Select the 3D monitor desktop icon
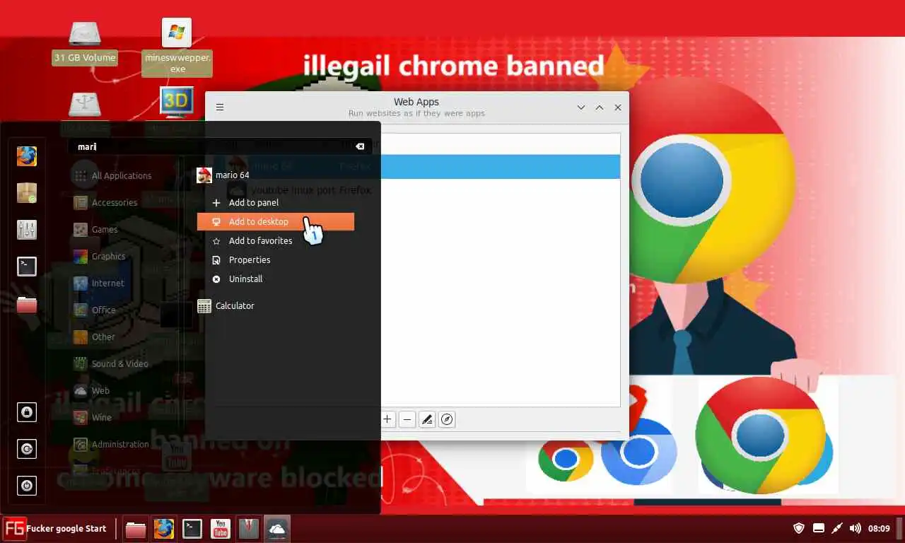 point(176,102)
